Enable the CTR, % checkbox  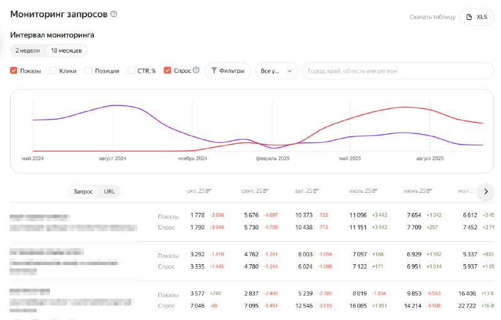(132, 71)
